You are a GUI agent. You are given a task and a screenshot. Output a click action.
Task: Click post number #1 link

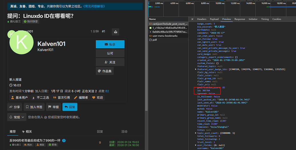(x=104, y=31)
